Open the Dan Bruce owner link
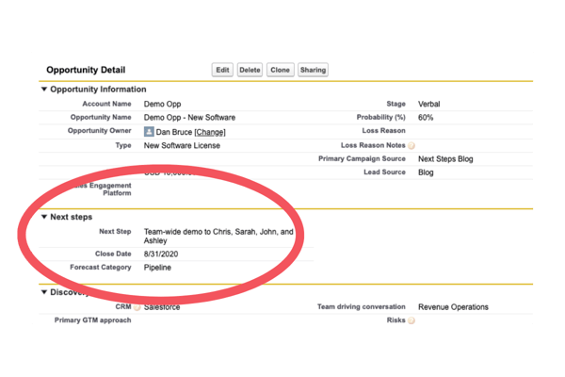This screenshot has width=565, height=377. pos(174,132)
